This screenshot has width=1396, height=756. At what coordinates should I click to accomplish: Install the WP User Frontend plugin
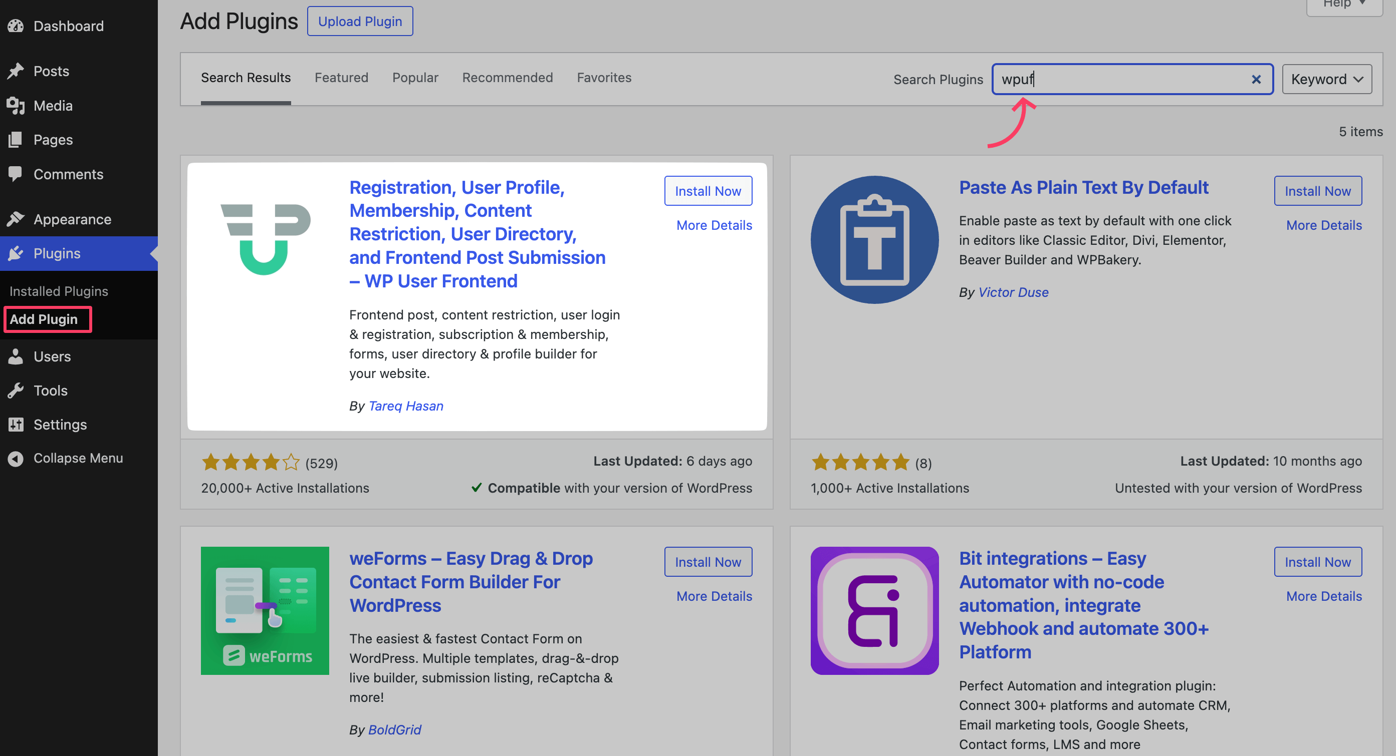708,191
